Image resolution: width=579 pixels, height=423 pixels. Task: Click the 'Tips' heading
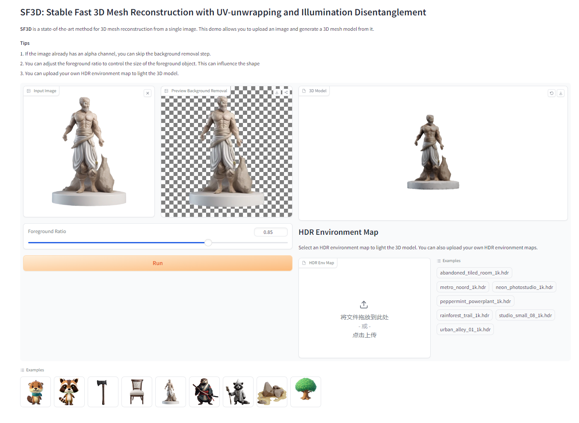point(25,43)
